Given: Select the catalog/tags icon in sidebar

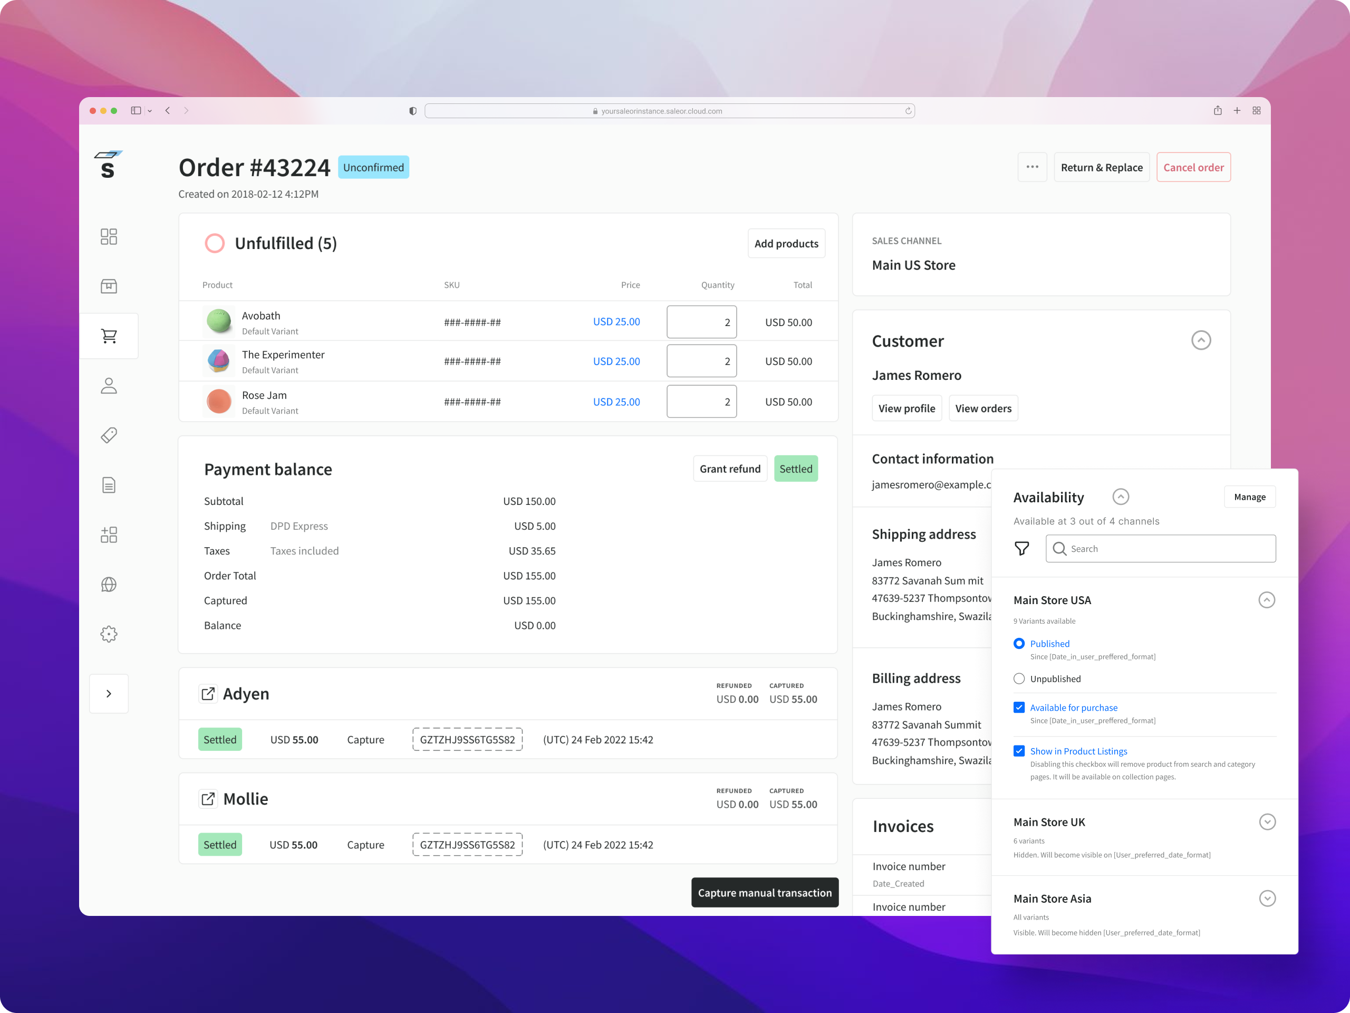Looking at the screenshot, I should pyautogui.click(x=109, y=434).
